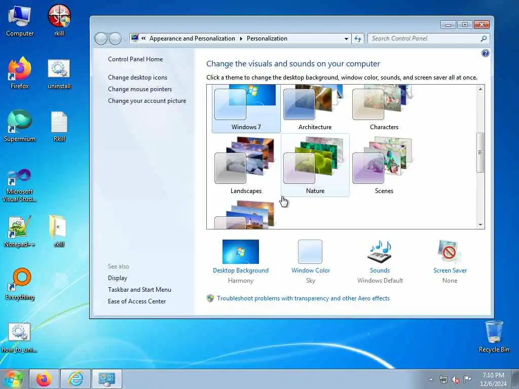Viewport: 519px width, 389px height.
Task: Select the rkill folder on the desktop
Action: click(59, 231)
